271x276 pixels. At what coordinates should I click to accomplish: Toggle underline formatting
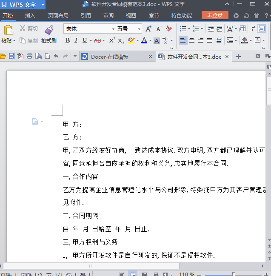click(x=85, y=40)
